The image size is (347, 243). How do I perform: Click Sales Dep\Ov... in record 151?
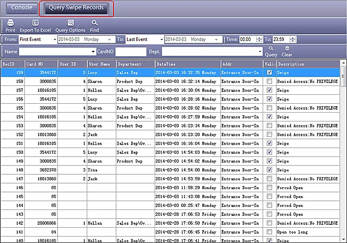pos(134,143)
